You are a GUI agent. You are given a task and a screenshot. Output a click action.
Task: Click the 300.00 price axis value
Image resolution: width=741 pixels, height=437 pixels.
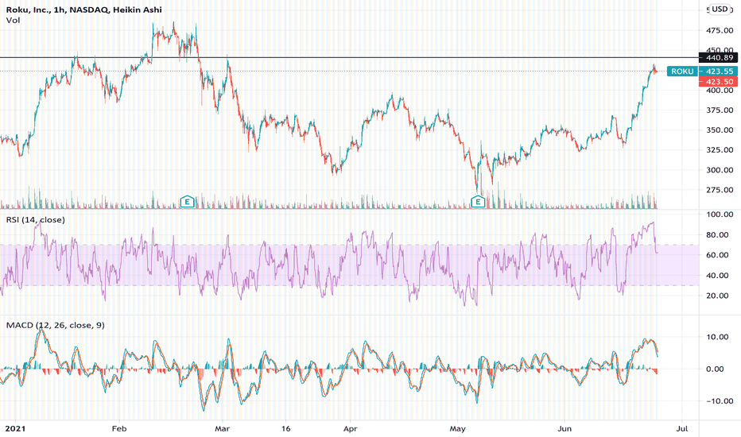720,170
